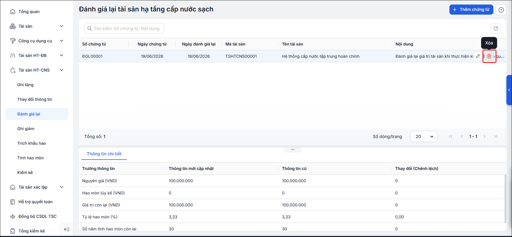512x237 pixels.
Task: Open the Tổng kiểm kê label
Action: [x=32, y=231]
